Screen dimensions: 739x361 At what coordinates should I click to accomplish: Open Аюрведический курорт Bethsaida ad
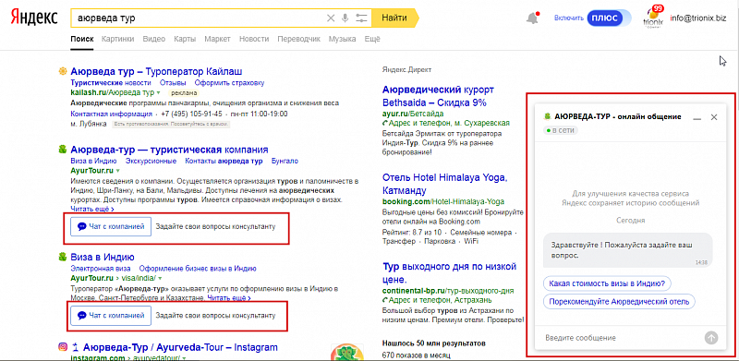438,96
